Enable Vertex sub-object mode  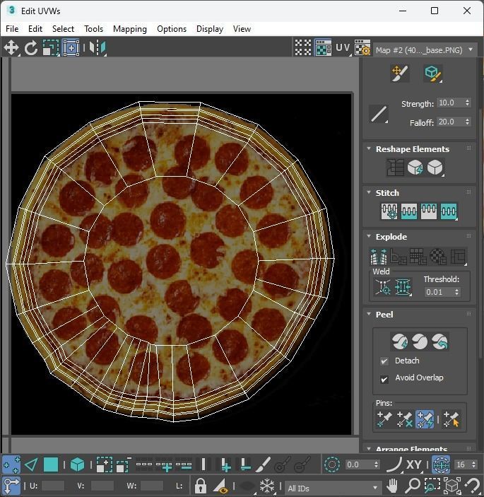11,465
